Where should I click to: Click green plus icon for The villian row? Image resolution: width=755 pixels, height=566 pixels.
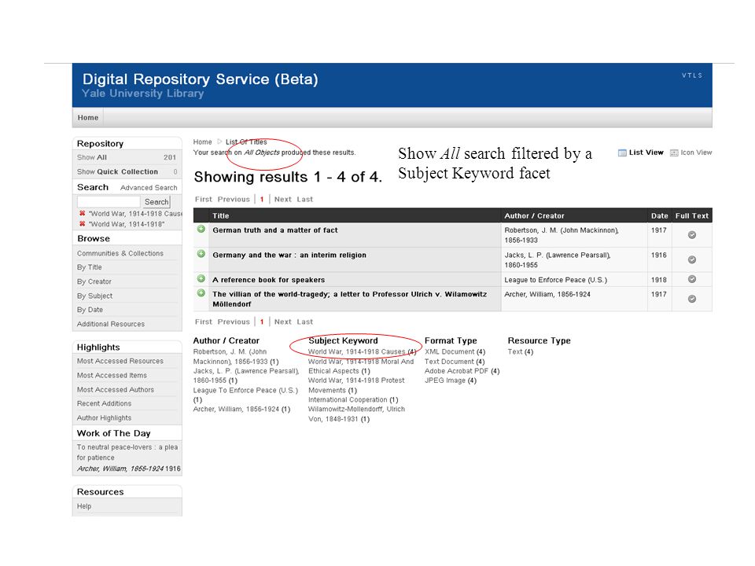point(201,293)
